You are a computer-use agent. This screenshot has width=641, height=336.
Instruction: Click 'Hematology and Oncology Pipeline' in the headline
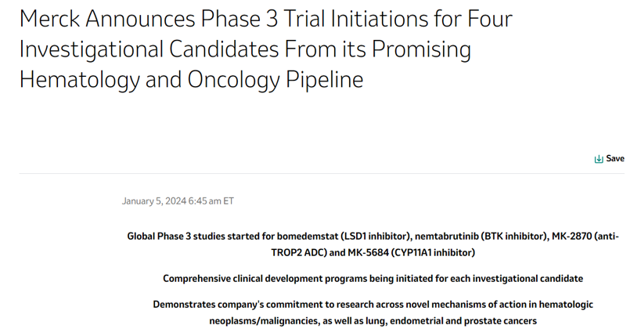pos(191,79)
